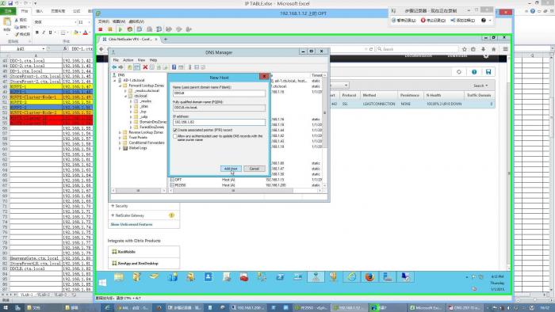555x312 pixels.
Task: Click Firefox icon in remote taskbar
Action: click(369, 277)
